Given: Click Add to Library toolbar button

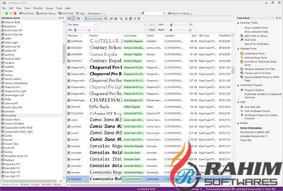Looking at the screenshot, I should 46,13.
